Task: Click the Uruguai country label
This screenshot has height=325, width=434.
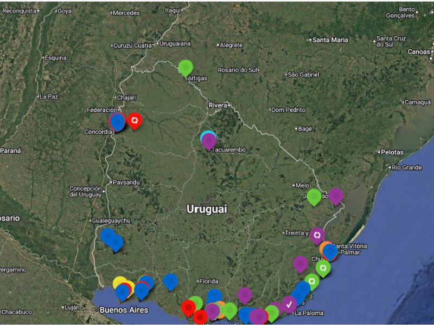Action: (207, 209)
